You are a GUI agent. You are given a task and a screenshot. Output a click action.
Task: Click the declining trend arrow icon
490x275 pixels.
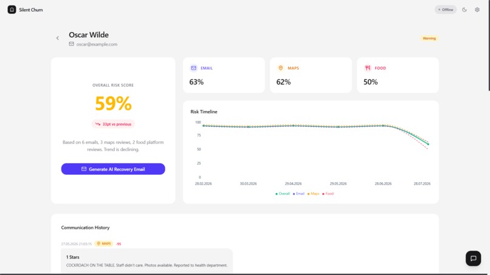(98, 124)
